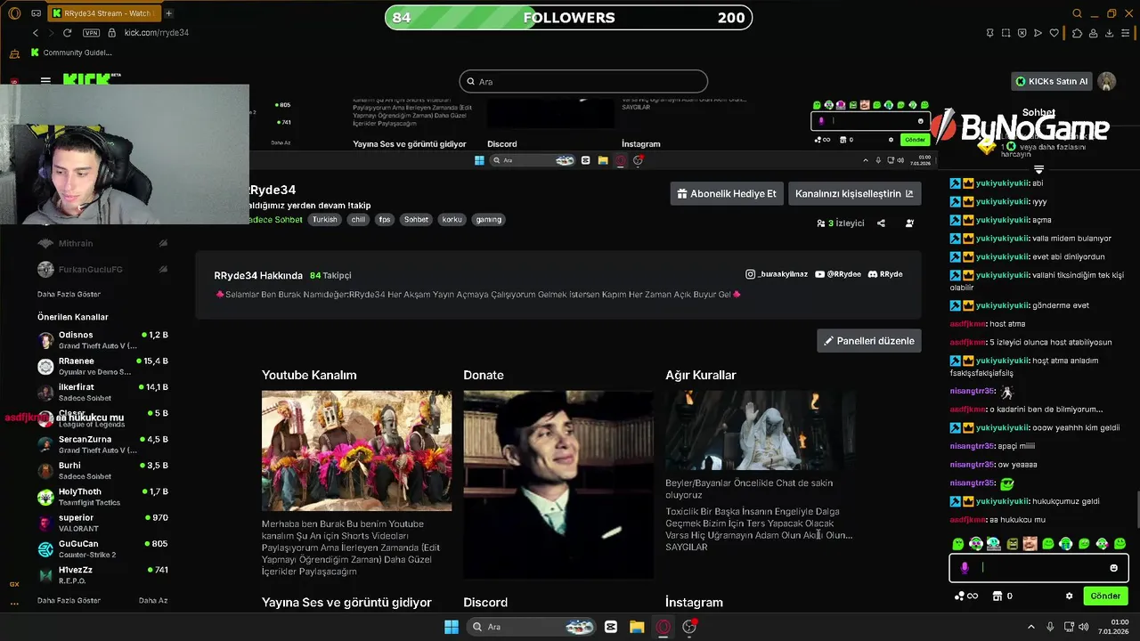The width and height of the screenshot is (1140, 641).
Task: Open the Donate panel image
Action: tap(558, 484)
